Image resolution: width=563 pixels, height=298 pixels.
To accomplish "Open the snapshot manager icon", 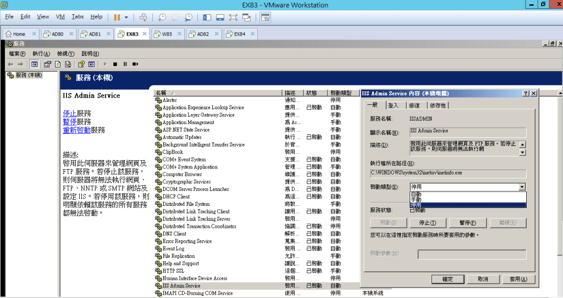I will pyautogui.click(x=189, y=17).
